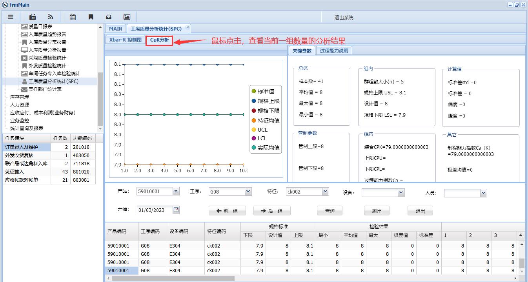Click the 特征均值 legend color marker
Screen dimensions: 528x282
(x=254, y=121)
